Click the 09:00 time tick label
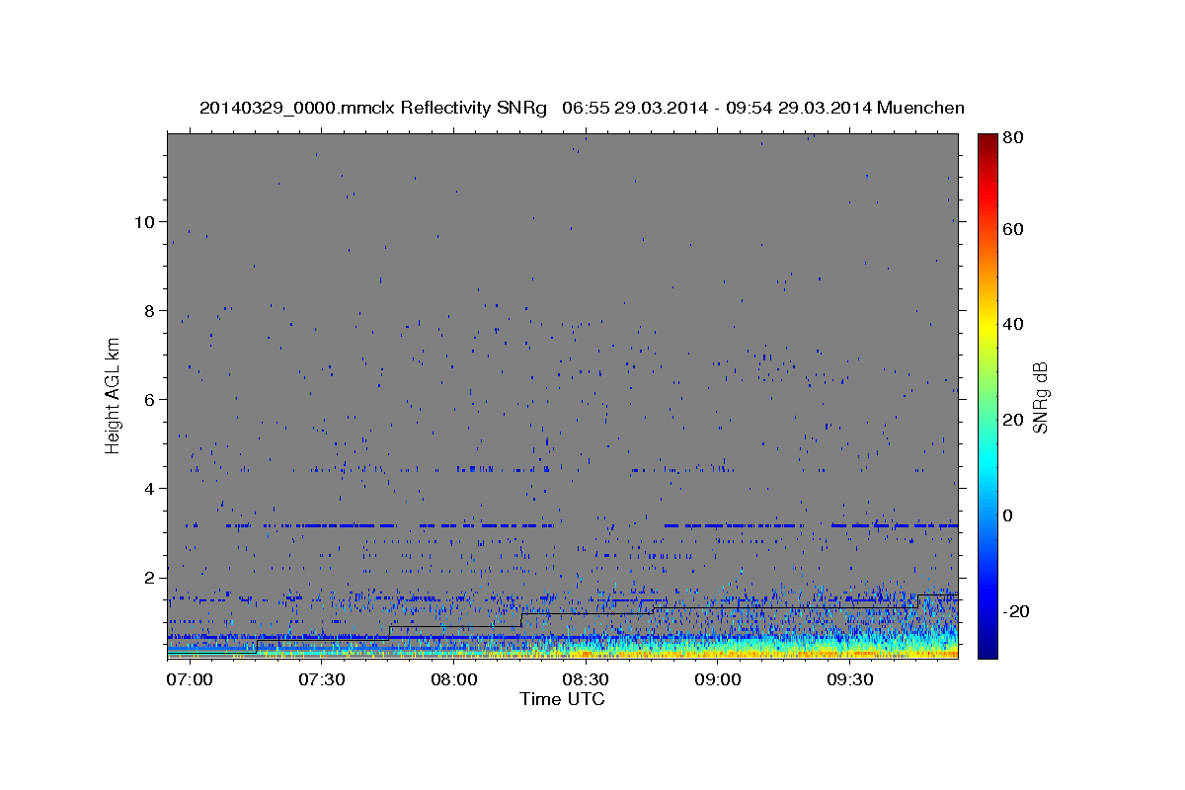The image size is (1185, 790). (718, 680)
